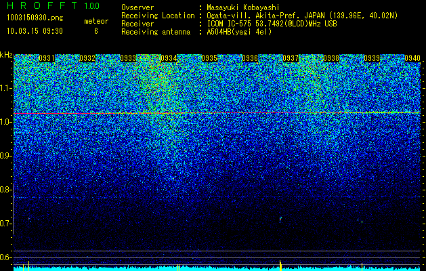This screenshot has width=426, height=271.
Task: Click the 0937 time marker
Action: tap(291, 58)
